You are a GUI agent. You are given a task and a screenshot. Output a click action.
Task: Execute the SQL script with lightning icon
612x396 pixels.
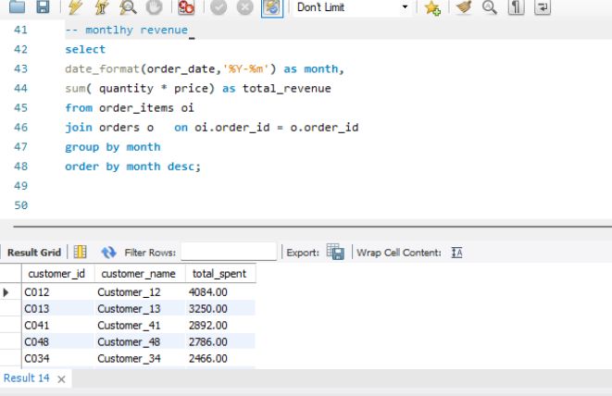pyautogui.click(x=75, y=6)
